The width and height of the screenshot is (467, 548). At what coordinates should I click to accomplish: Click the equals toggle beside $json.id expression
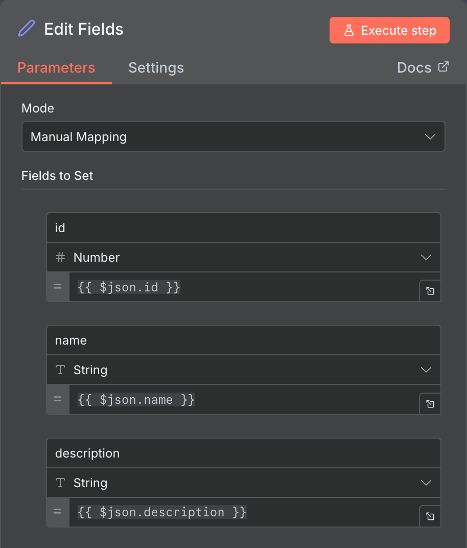pyautogui.click(x=58, y=287)
